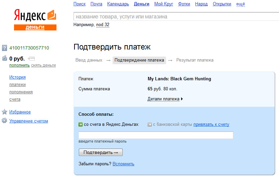The width and height of the screenshot is (279, 178).
Task: Click the Подтвердить button
Action: tap(101, 152)
